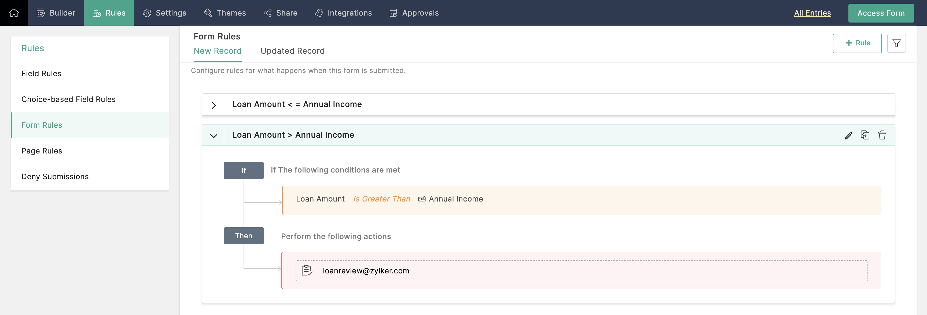Switch to the Updated Record tab
Image resolution: width=927 pixels, height=315 pixels.
pos(292,51)
